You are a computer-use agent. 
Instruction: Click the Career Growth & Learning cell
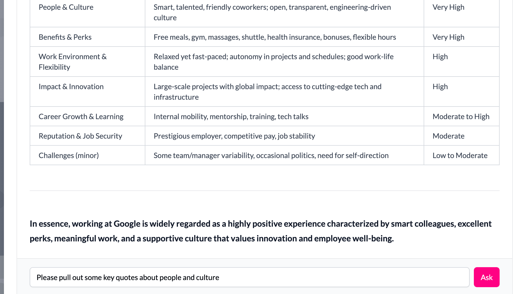pos(81,116)
